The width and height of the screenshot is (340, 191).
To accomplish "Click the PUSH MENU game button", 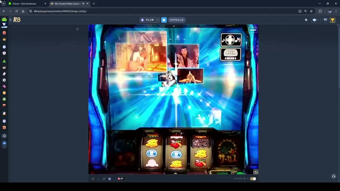I will pyautogui.click(x=231, y=54).
